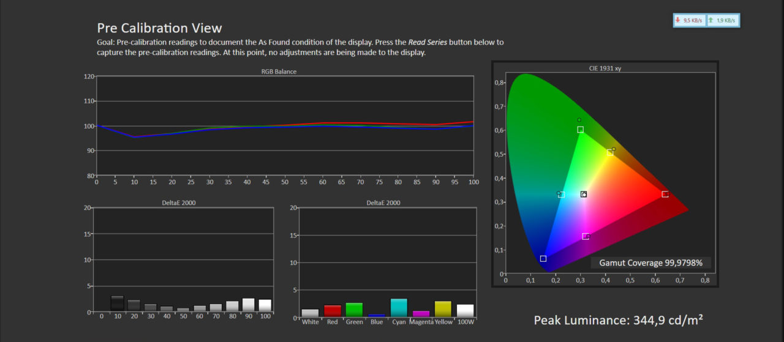Click the 100W bar in DeltaE color chart
The height and width of the screenshot is (342, 784).
coord(465,311)
